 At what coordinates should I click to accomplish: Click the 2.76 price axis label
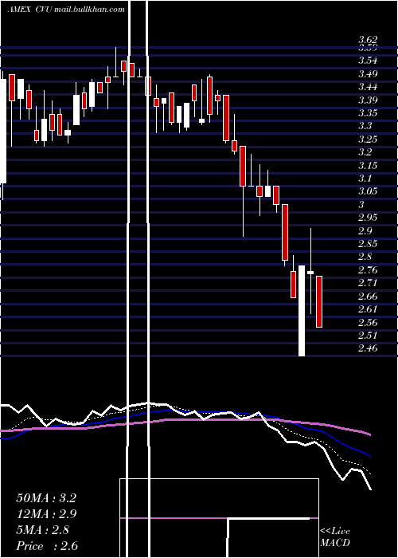tap(368, 270)
